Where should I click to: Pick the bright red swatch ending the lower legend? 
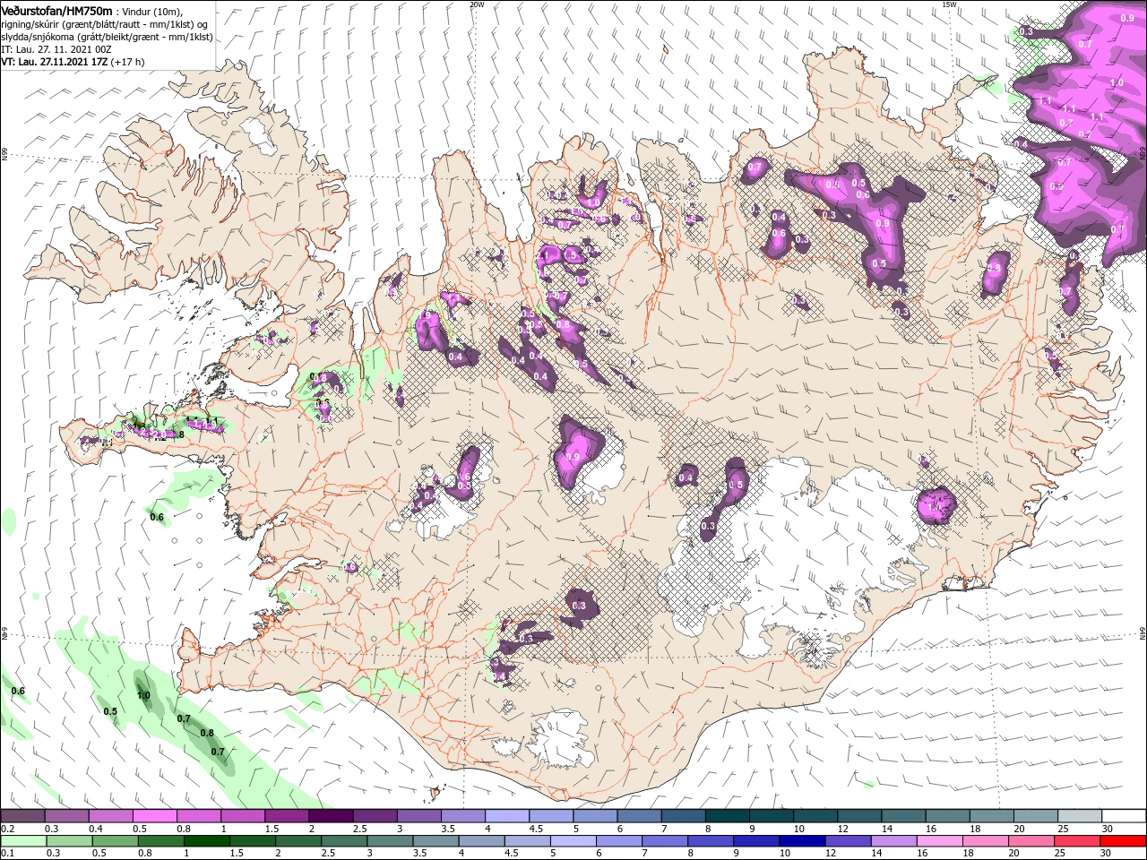tap(1124, 841)
